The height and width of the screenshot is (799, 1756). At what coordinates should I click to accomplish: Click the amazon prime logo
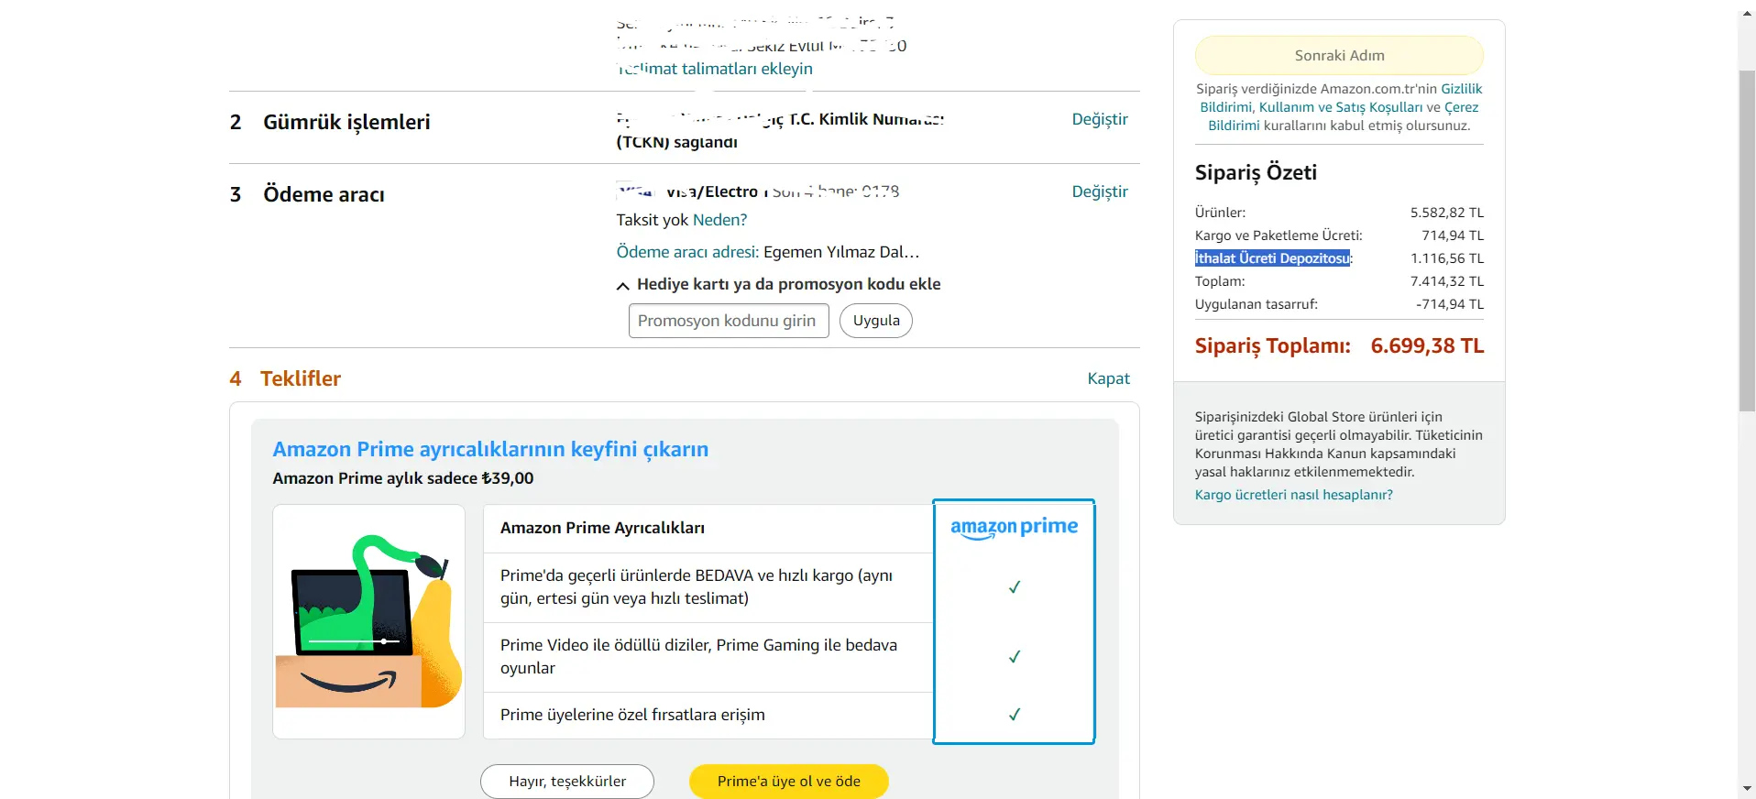point(1014,527)
